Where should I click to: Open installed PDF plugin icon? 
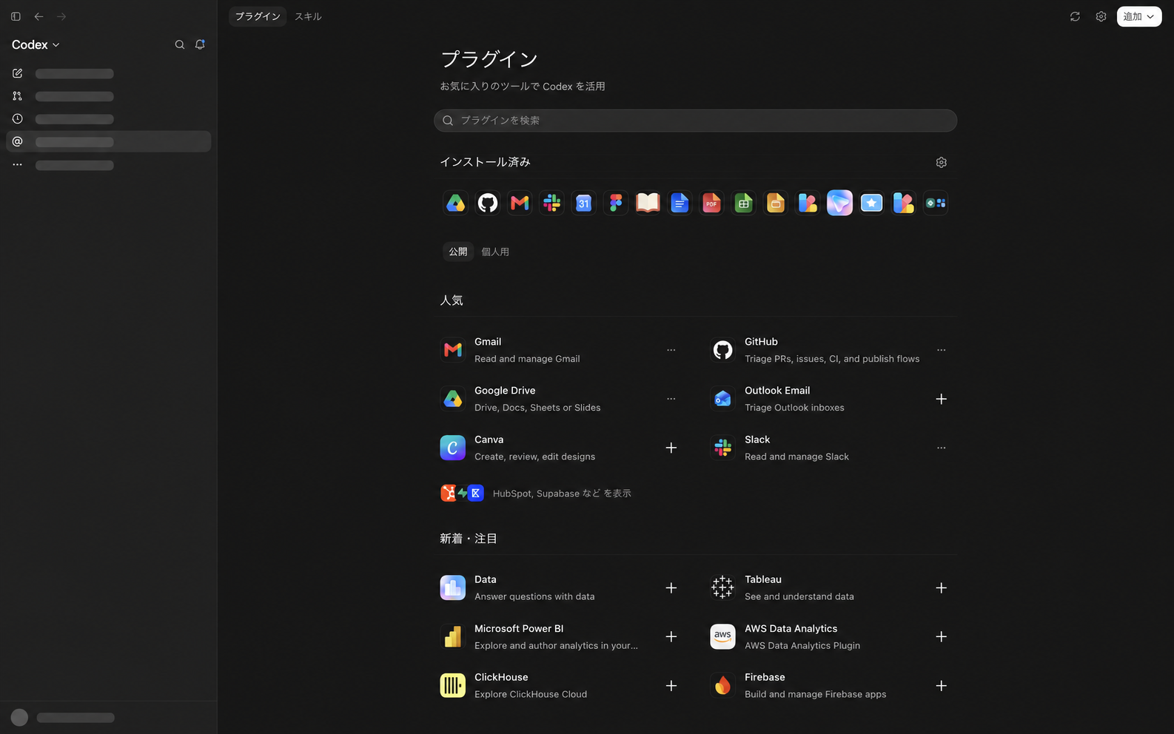[x=711, y=203]
